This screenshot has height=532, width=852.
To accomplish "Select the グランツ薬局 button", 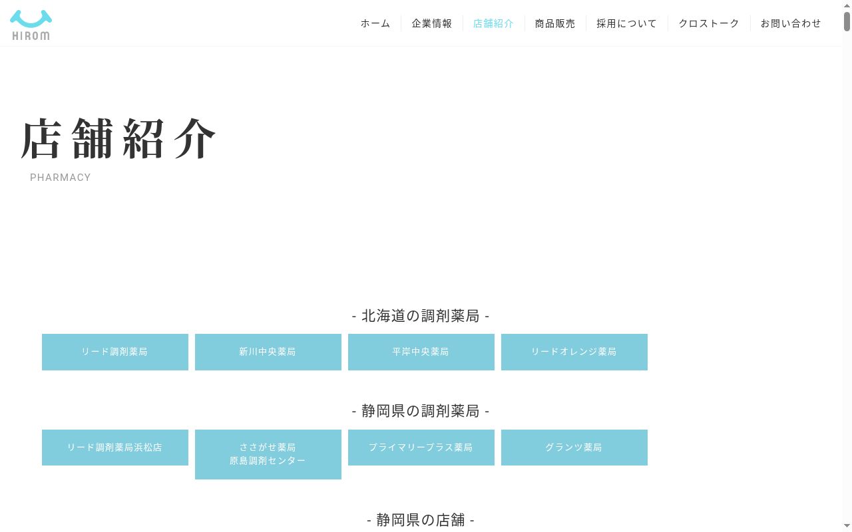I will click(574, 448).
